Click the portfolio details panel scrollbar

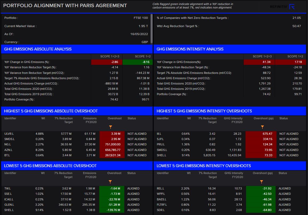click(x=151, y=29)
